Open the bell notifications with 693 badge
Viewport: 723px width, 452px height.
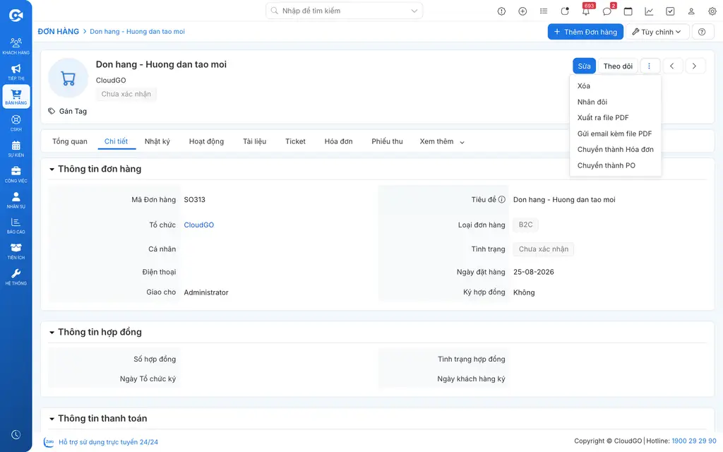click(586, 11)
